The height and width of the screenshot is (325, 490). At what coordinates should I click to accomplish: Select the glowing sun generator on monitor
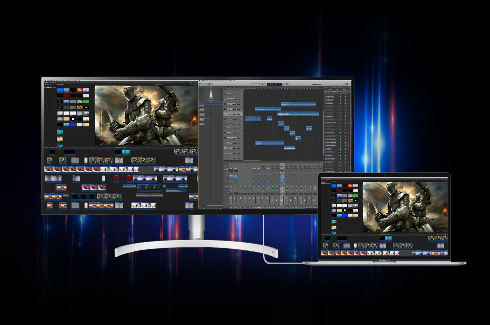point(86,107)
